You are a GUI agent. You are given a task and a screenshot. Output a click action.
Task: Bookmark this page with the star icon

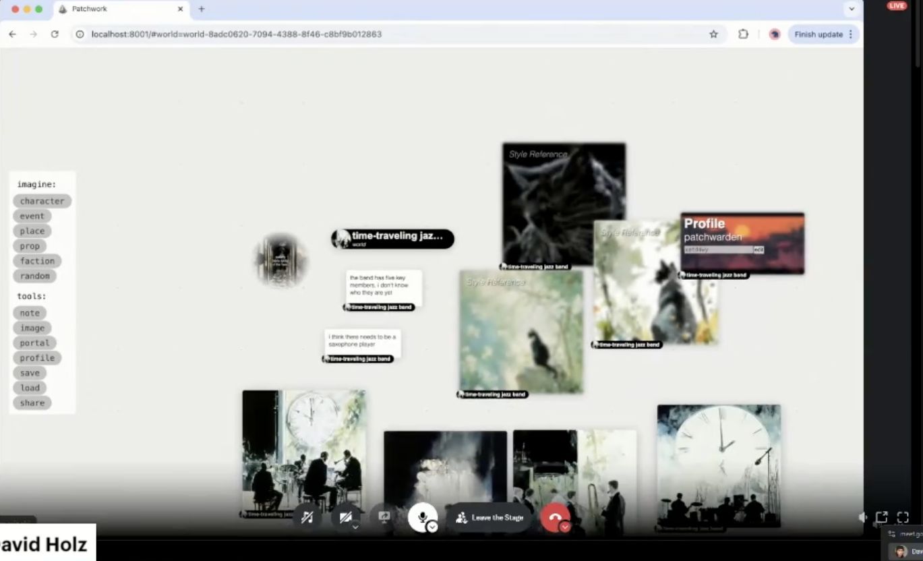click(713, 34)
